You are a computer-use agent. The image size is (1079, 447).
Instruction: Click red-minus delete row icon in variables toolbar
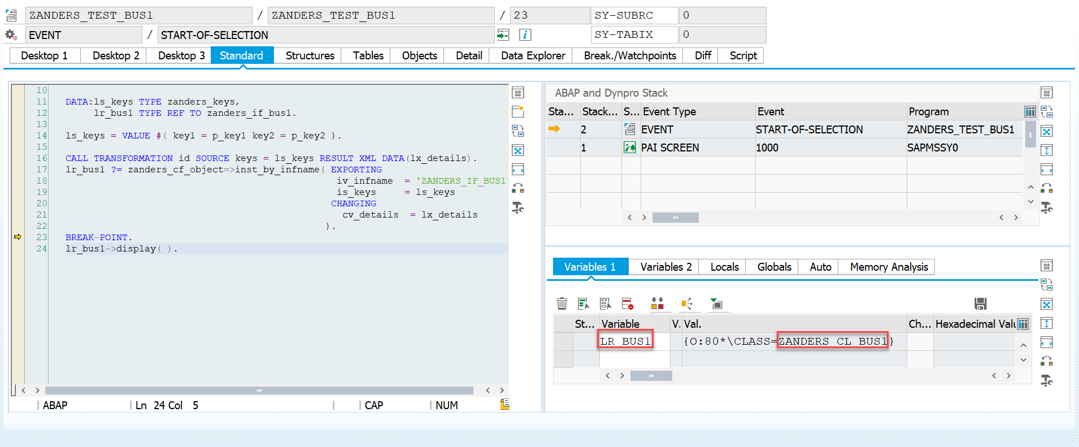[x=628, y=303]
